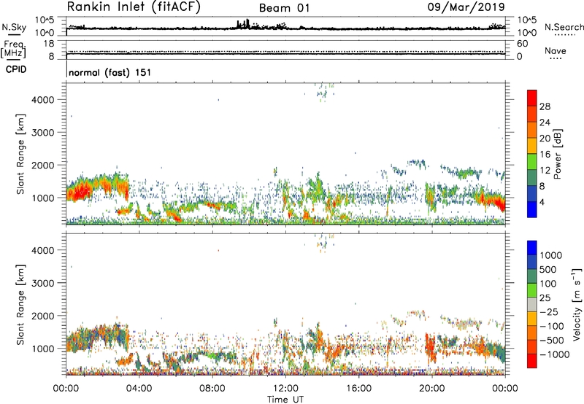Viewport: 584px width, 404px height.
Task: Click the '-1000' velocity colorbar tick
Action: coord(555,354)
